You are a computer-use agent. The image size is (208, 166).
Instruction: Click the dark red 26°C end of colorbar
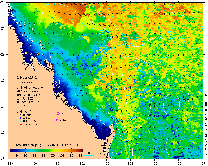coord(81,150)
